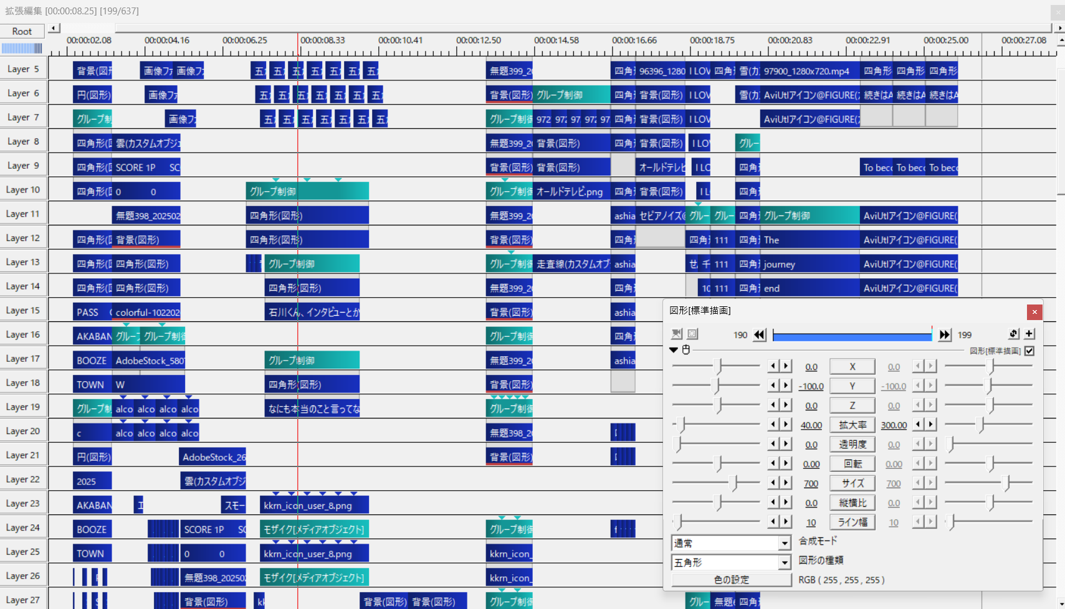Click the blue frame range bar in settings panel
1065x609 pixels.
pyautogui.click(x=851, y=336)
